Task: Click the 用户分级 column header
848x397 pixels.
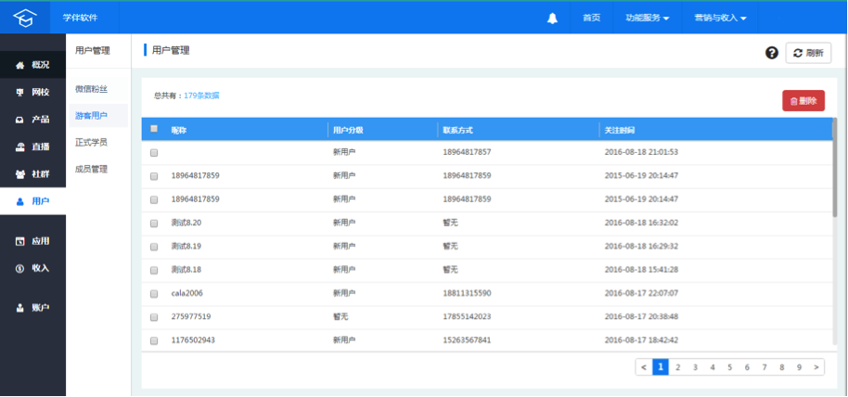Action: [x=348, y=131]
